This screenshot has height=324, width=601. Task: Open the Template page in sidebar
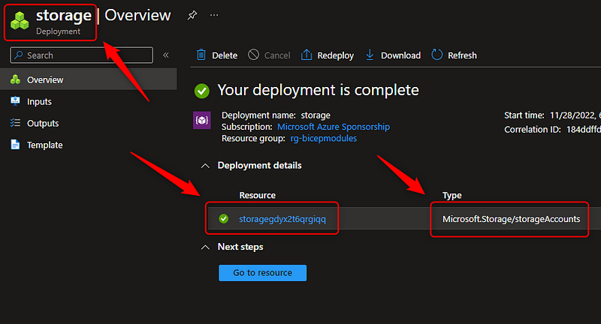coord(44,145)
